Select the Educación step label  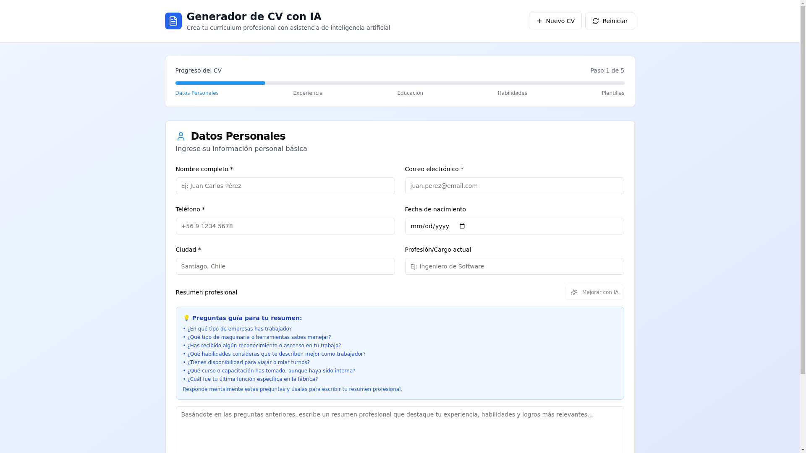[x=410, y=93]
